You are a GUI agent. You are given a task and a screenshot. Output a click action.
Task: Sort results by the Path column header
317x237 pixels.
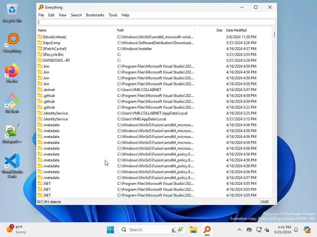(x=155, y=30)
